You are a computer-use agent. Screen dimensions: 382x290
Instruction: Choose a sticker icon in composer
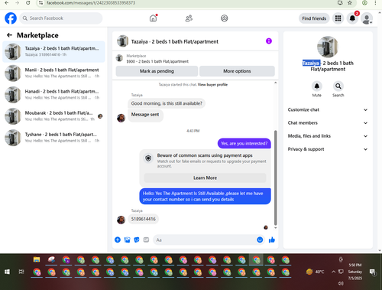[137, 239]
